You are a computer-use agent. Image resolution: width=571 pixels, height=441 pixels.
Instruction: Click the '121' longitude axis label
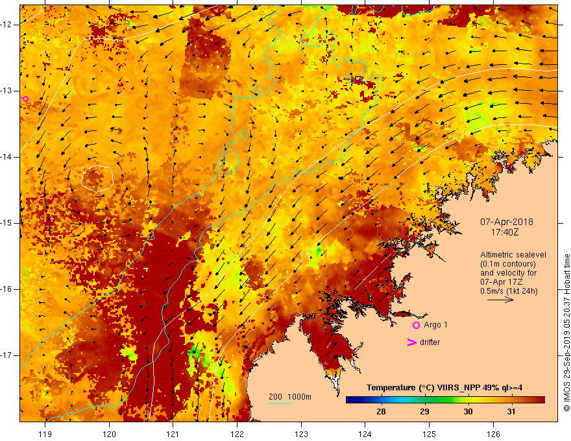[x=173, y=434]
